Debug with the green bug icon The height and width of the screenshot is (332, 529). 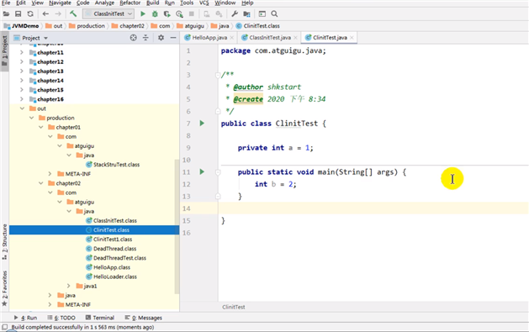[155, 13]
